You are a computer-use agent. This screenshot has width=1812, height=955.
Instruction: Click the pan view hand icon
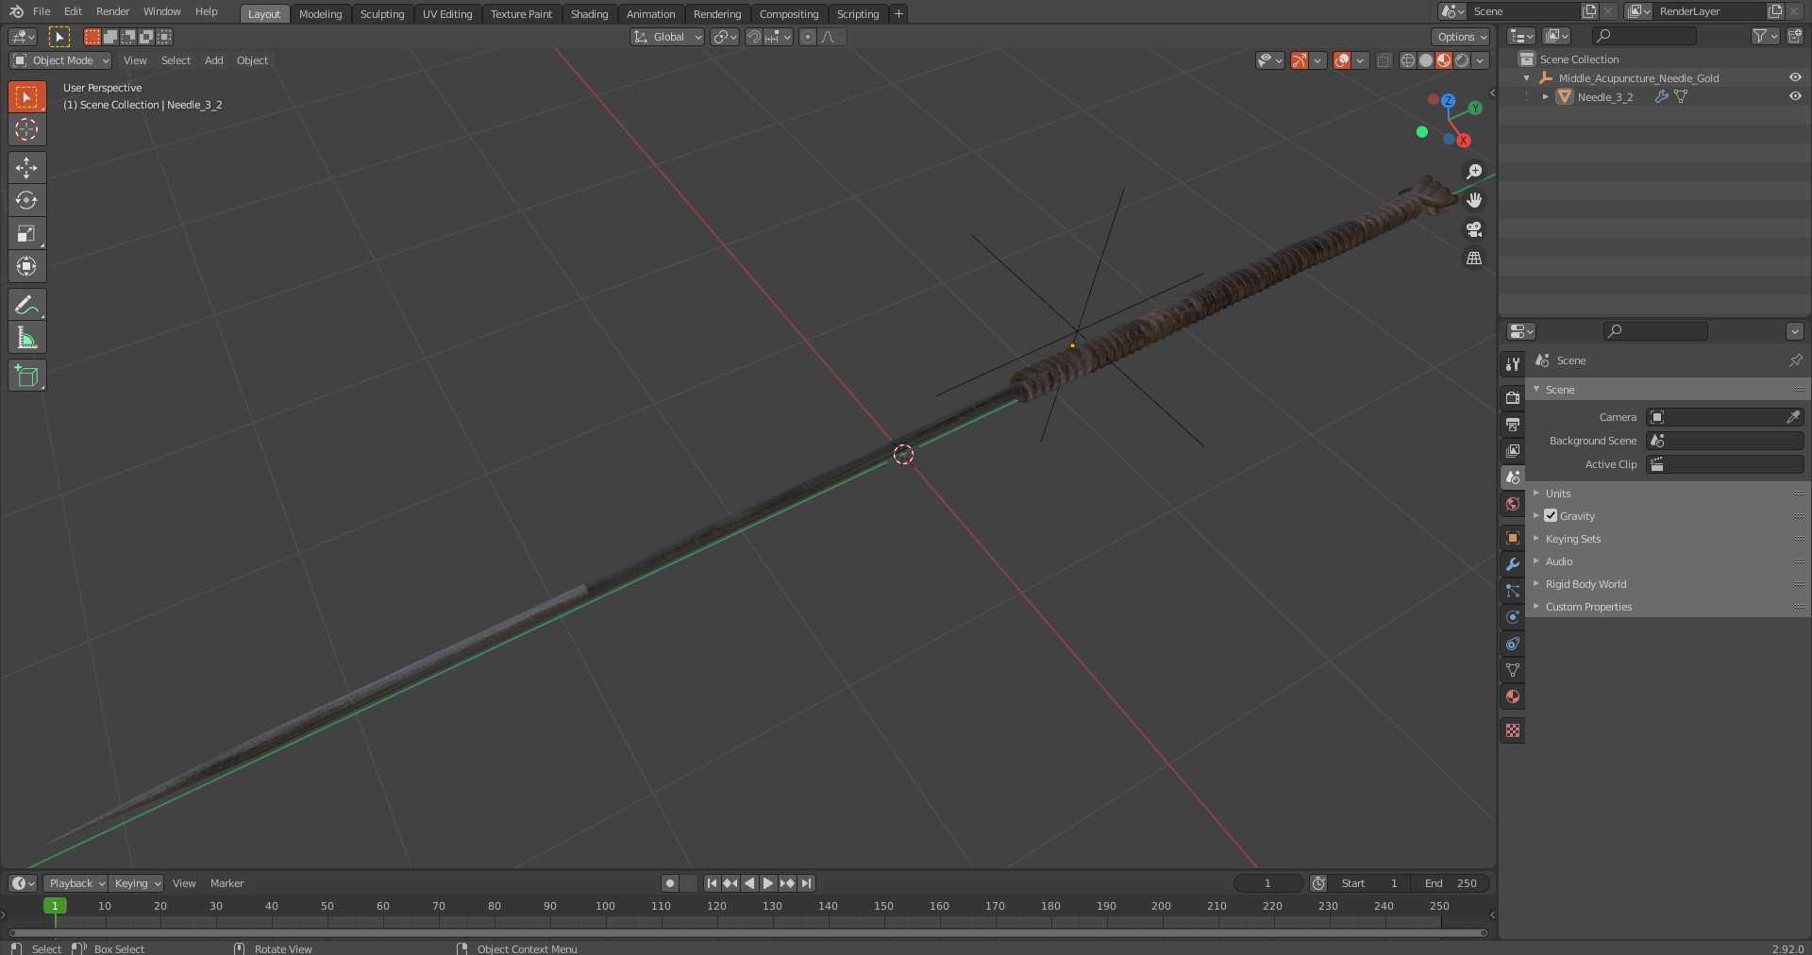(1474, 200)
